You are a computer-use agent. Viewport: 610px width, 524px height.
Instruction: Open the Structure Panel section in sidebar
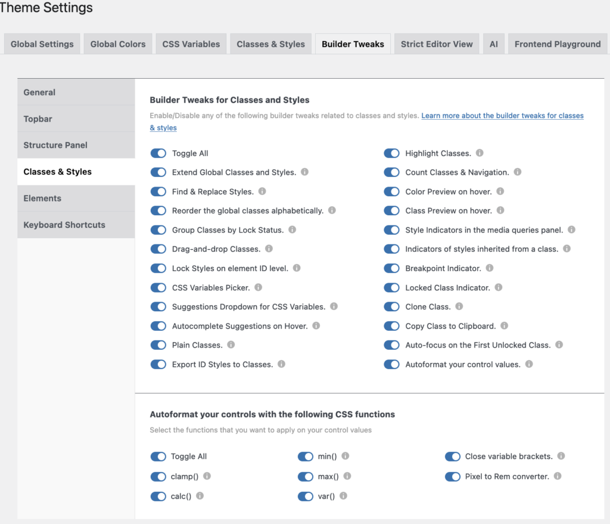coord(55,145)
